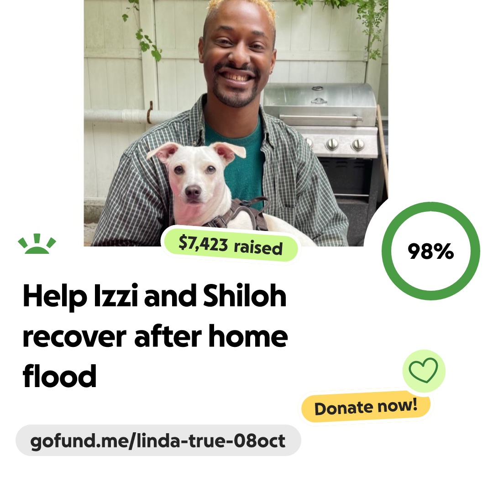Click the Donate now! button
The image size is (493, 493).
click(366, 407)
